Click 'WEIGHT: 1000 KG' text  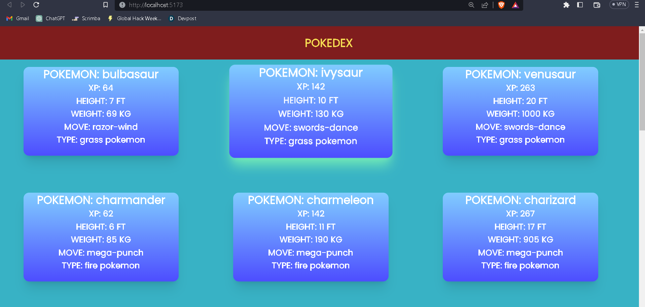pos(521,114)
